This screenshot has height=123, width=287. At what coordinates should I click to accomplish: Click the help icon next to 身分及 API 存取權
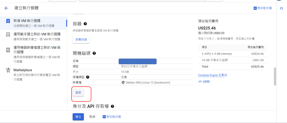(x=112, y=106)
